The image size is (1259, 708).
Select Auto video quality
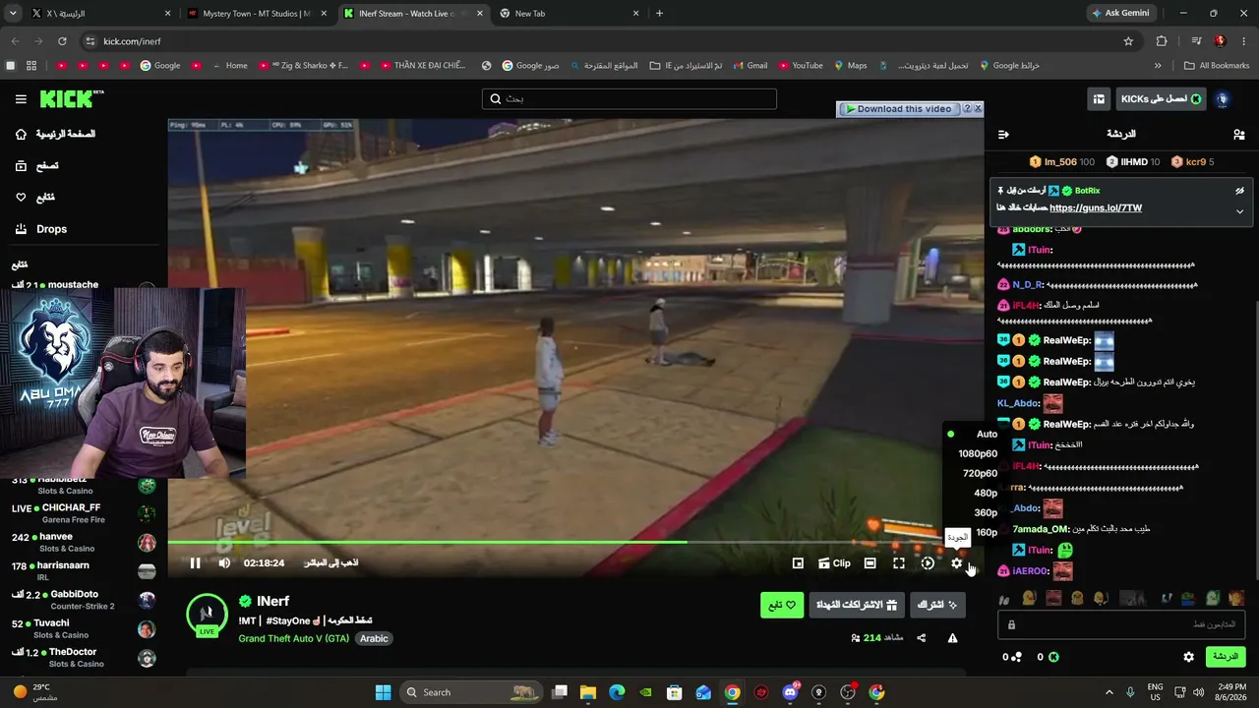[x=972, y=434]
